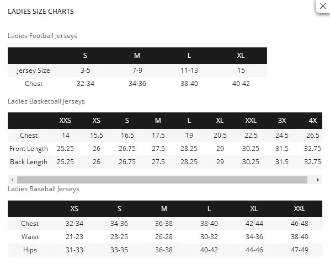Select the XXS column header in basketball table

coord(65,121)
